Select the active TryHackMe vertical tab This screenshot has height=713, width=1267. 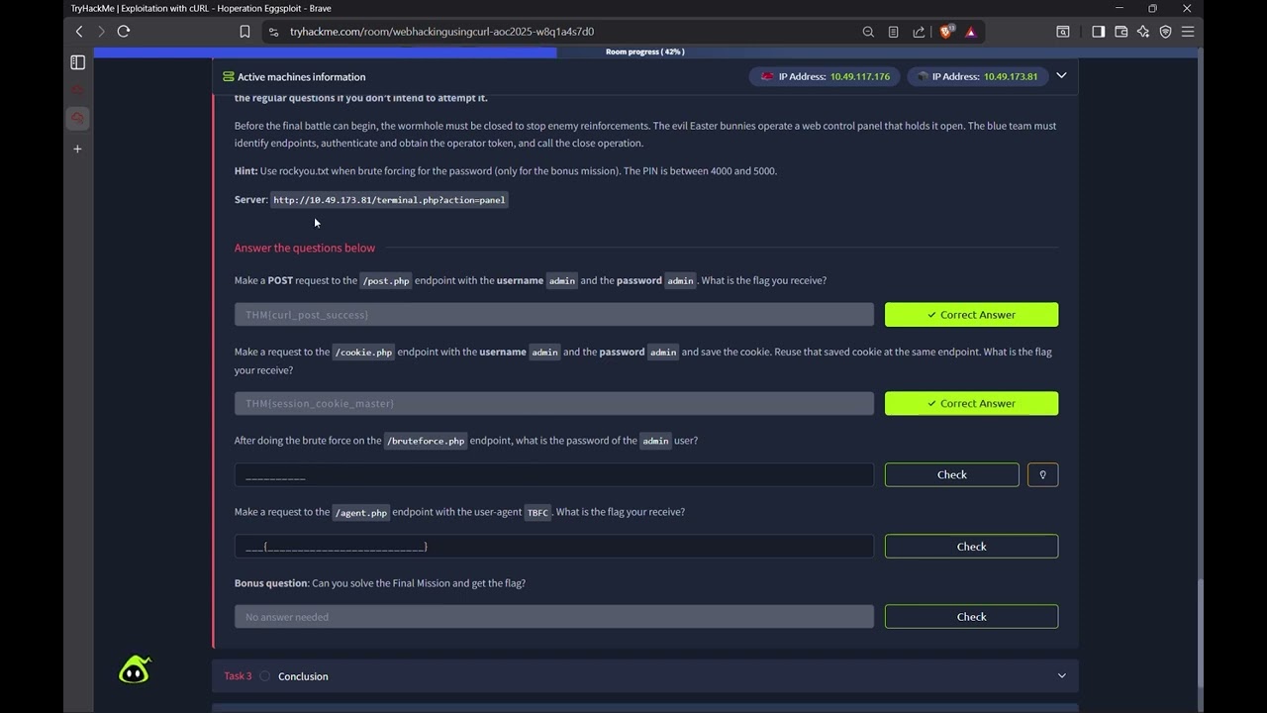pyautogui.click(x=78, y=119)
